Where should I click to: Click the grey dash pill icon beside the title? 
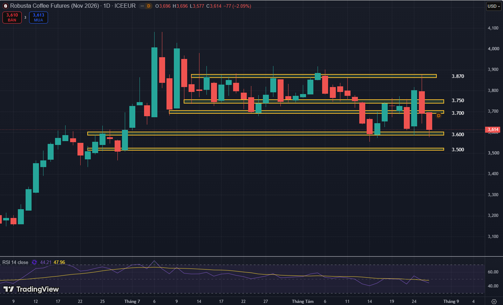(x=142, y=6)
